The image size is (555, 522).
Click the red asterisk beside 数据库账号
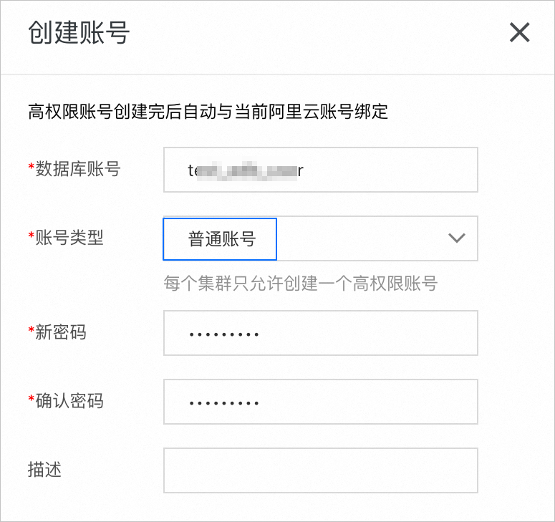31,168
